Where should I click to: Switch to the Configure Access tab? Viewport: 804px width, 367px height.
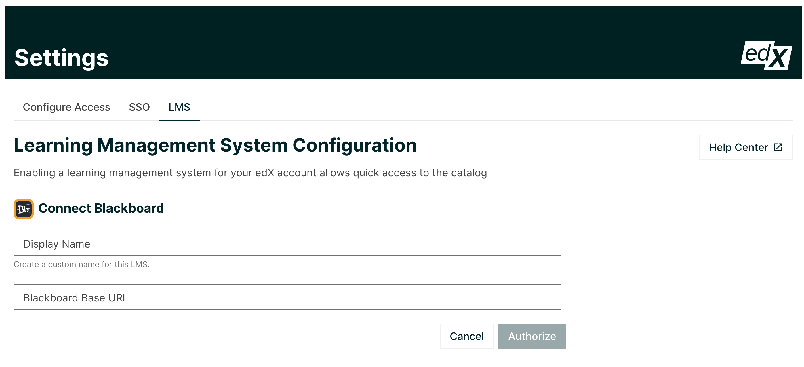click(66, 107)
